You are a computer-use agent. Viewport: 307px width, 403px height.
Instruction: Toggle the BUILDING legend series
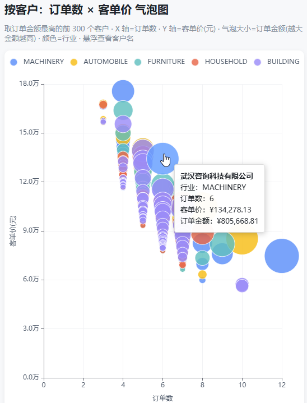pyautogui.click(x=276, y=62)
